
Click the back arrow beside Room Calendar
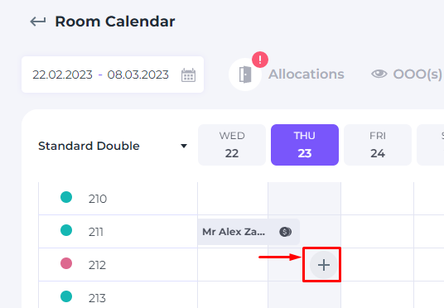[x=38, y=22]
